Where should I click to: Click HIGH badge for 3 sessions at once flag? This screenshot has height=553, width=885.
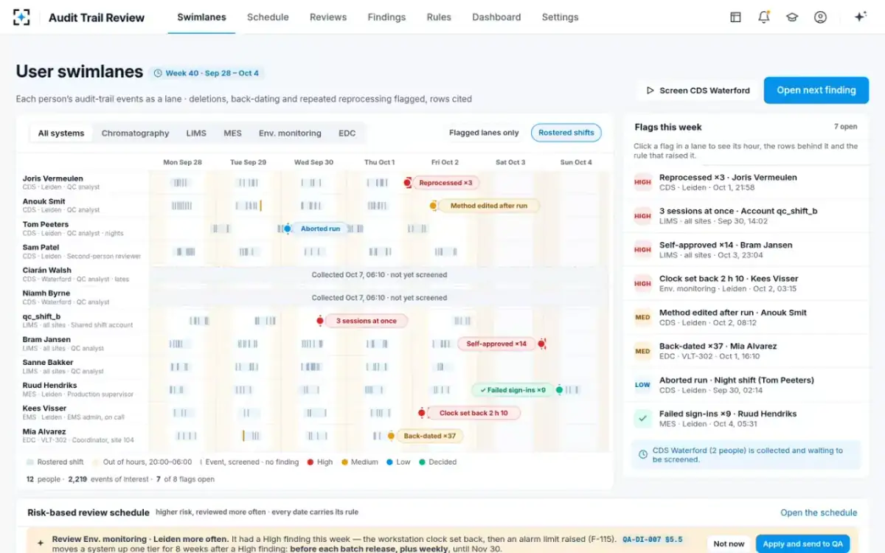(x=642, y=216)
